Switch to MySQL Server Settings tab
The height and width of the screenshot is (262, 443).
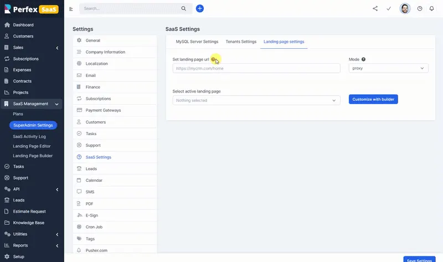click(x=197, y=42)
